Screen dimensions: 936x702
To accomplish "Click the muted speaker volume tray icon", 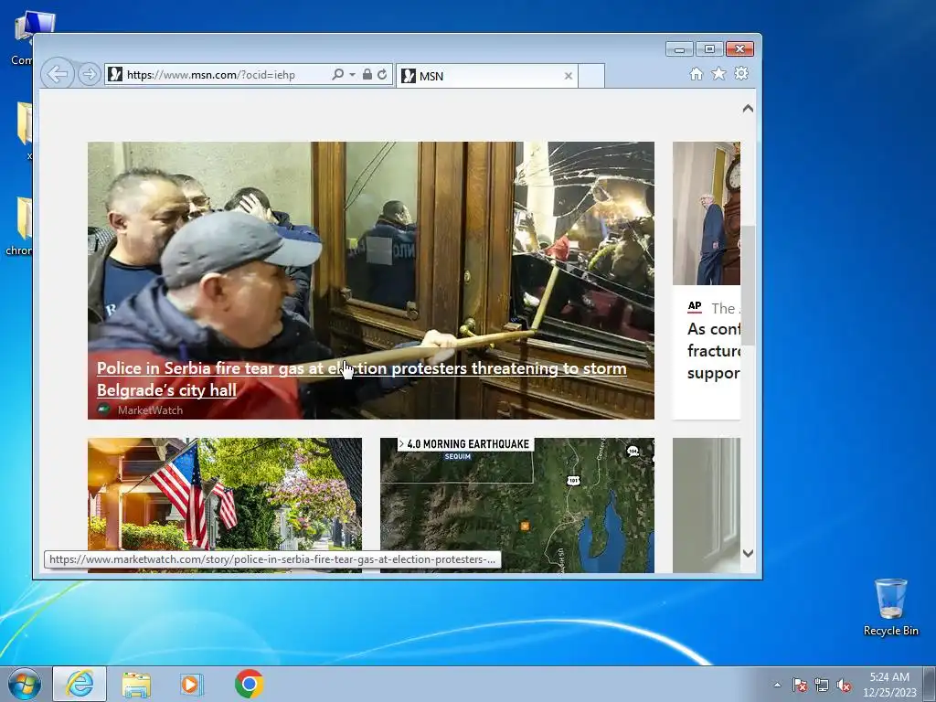I will [x=844, y=685].
